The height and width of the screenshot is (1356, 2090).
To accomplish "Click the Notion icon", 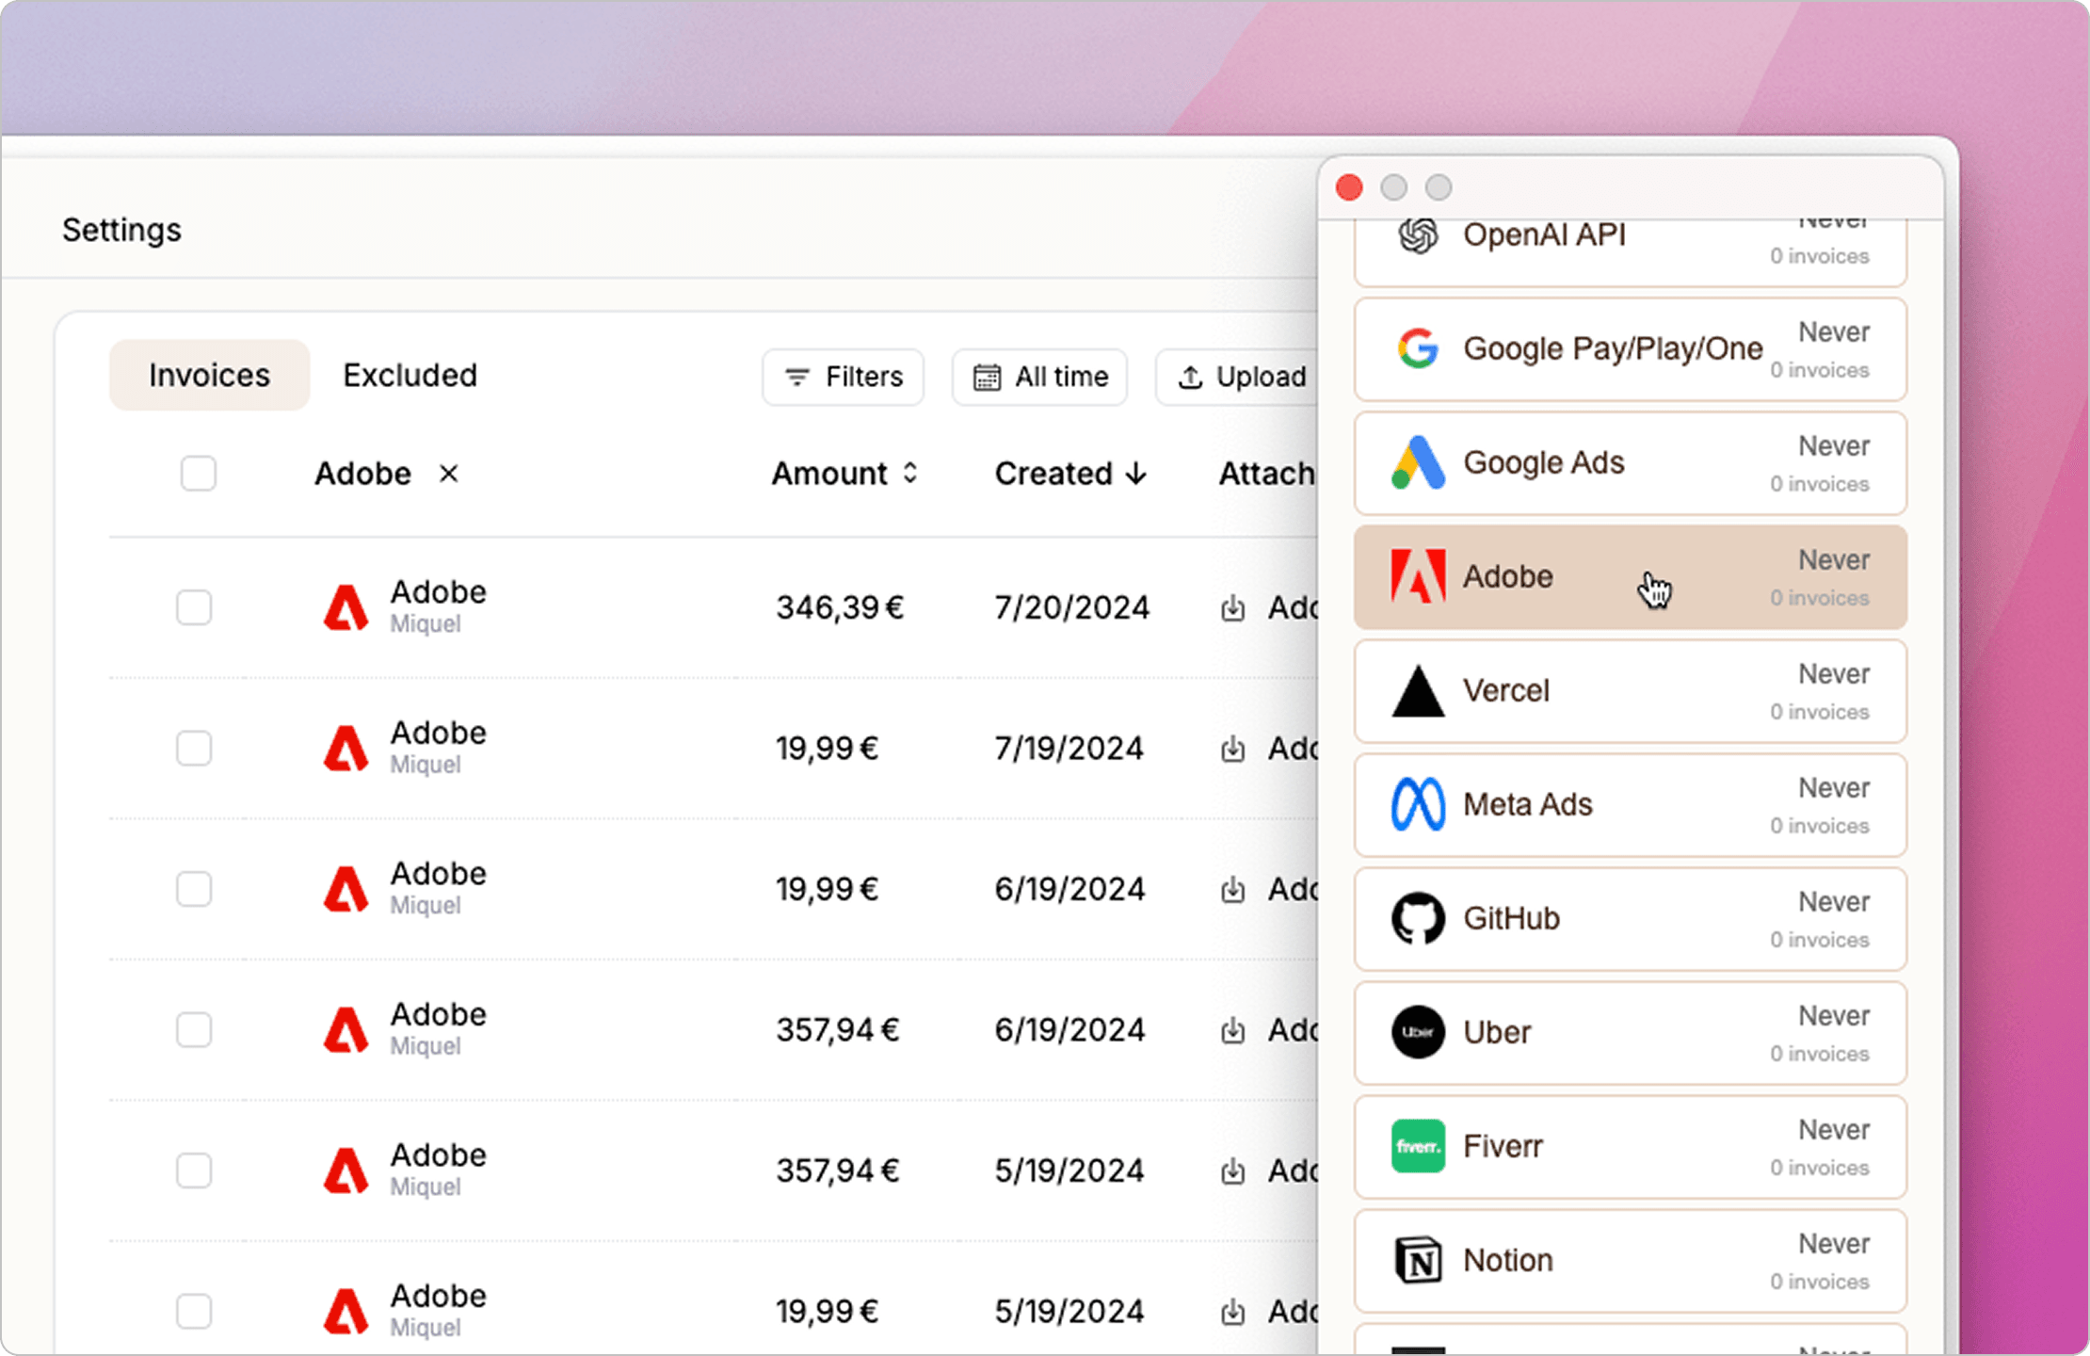I will pos(1417,1261).
